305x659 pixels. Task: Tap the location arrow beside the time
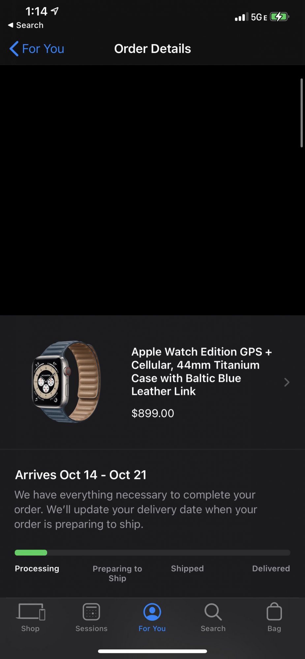click(x=55, y=11)
